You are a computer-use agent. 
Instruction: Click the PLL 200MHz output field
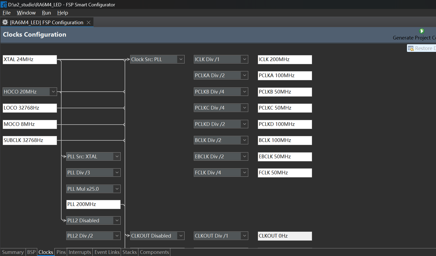point(93,204)
